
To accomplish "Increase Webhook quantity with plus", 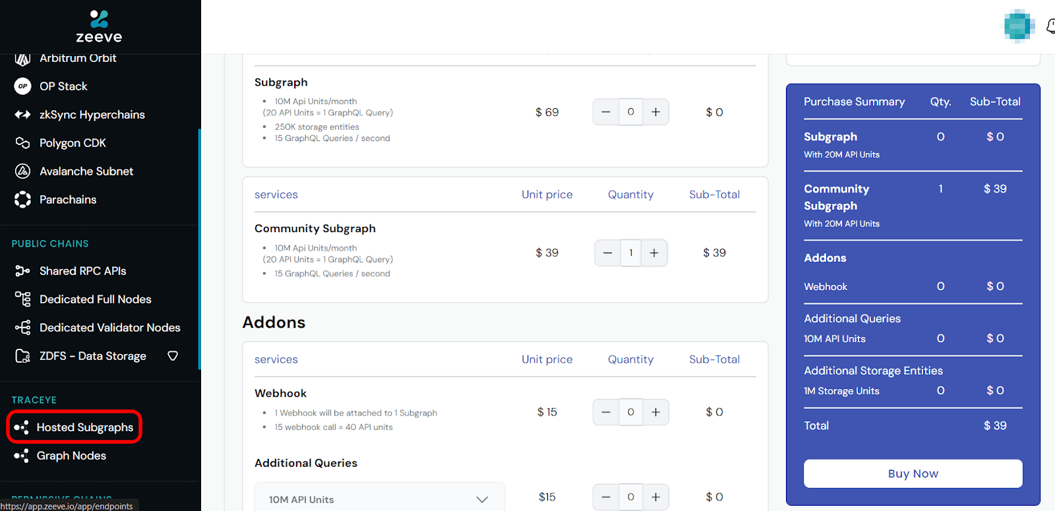I will point(656,412).
